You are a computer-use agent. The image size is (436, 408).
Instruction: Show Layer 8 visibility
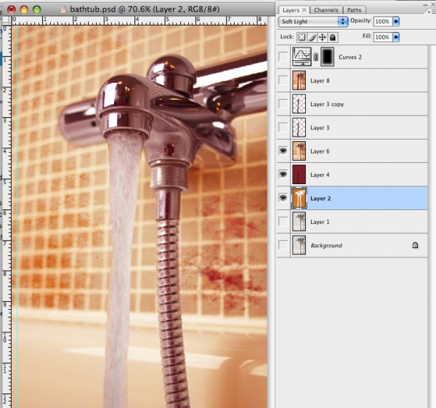tap(283, 81)
